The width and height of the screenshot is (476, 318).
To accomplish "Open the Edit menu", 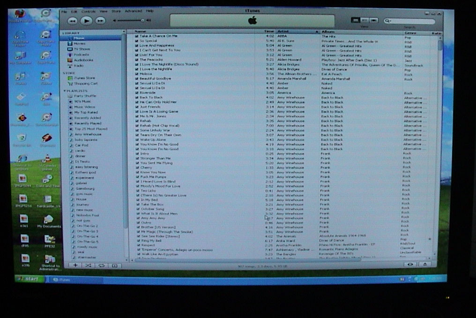I will [74, 12].
